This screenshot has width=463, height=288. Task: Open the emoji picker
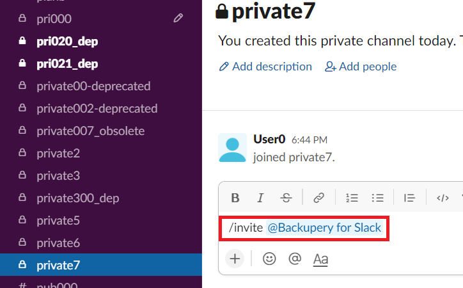coord(269,259)
